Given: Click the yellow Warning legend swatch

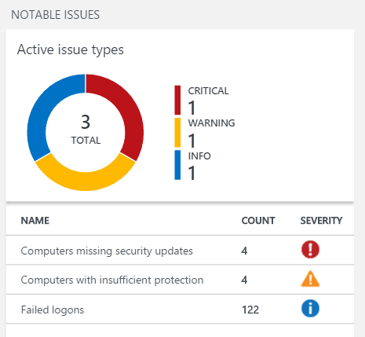Looking at the screenshot, I should click(x=177, y=133).
